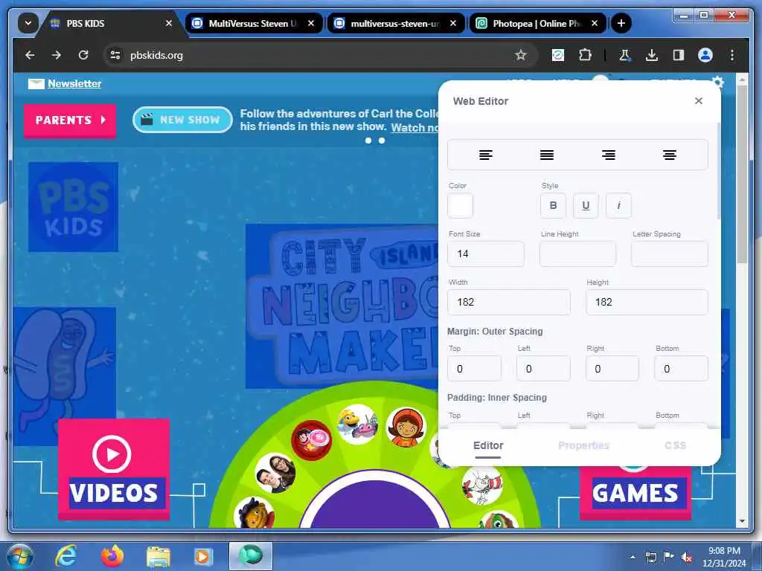762x571 pixels.
Task: Select WordGirl character icon on wheel
Action: [x=406, y=427]
